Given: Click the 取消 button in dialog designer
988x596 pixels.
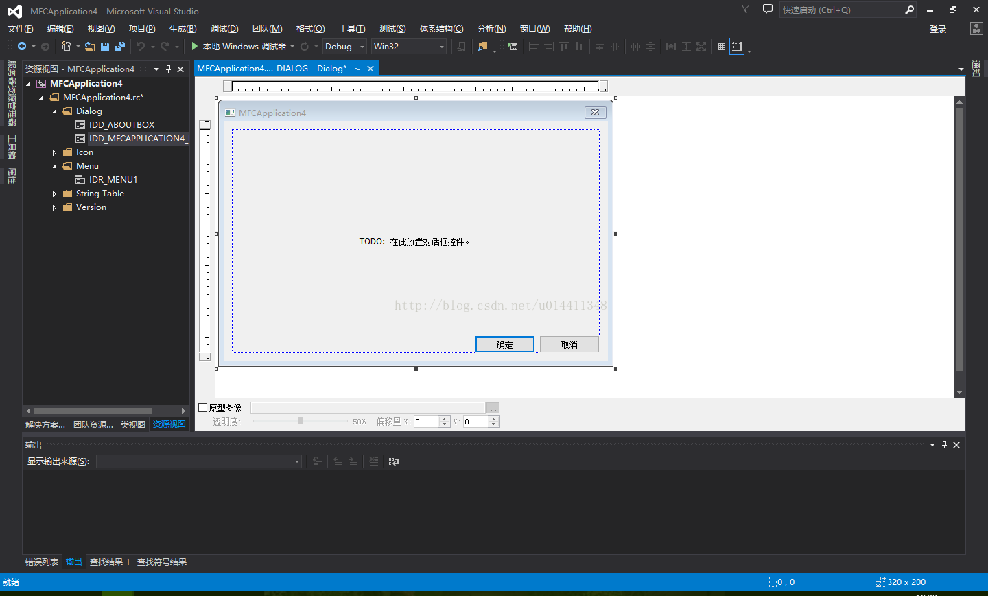Looking at the screenshot, I should point(569,345).
